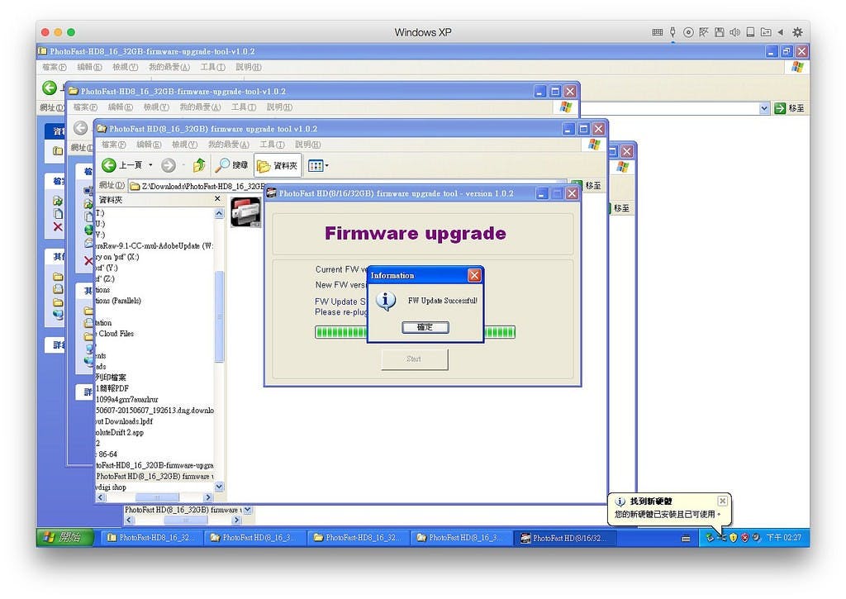Screen dimensions: 846x599
Task: Click firmware tool window title icon
Action: click(x=271, y=193)
